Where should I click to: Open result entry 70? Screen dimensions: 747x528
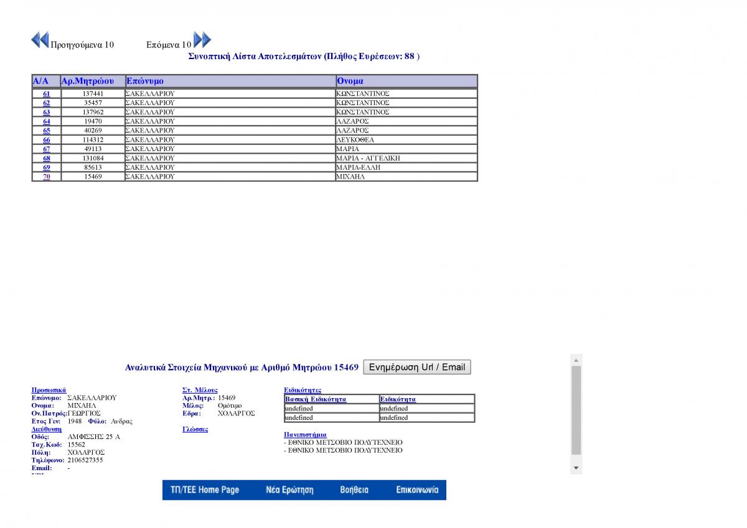[x=47, y=177]
